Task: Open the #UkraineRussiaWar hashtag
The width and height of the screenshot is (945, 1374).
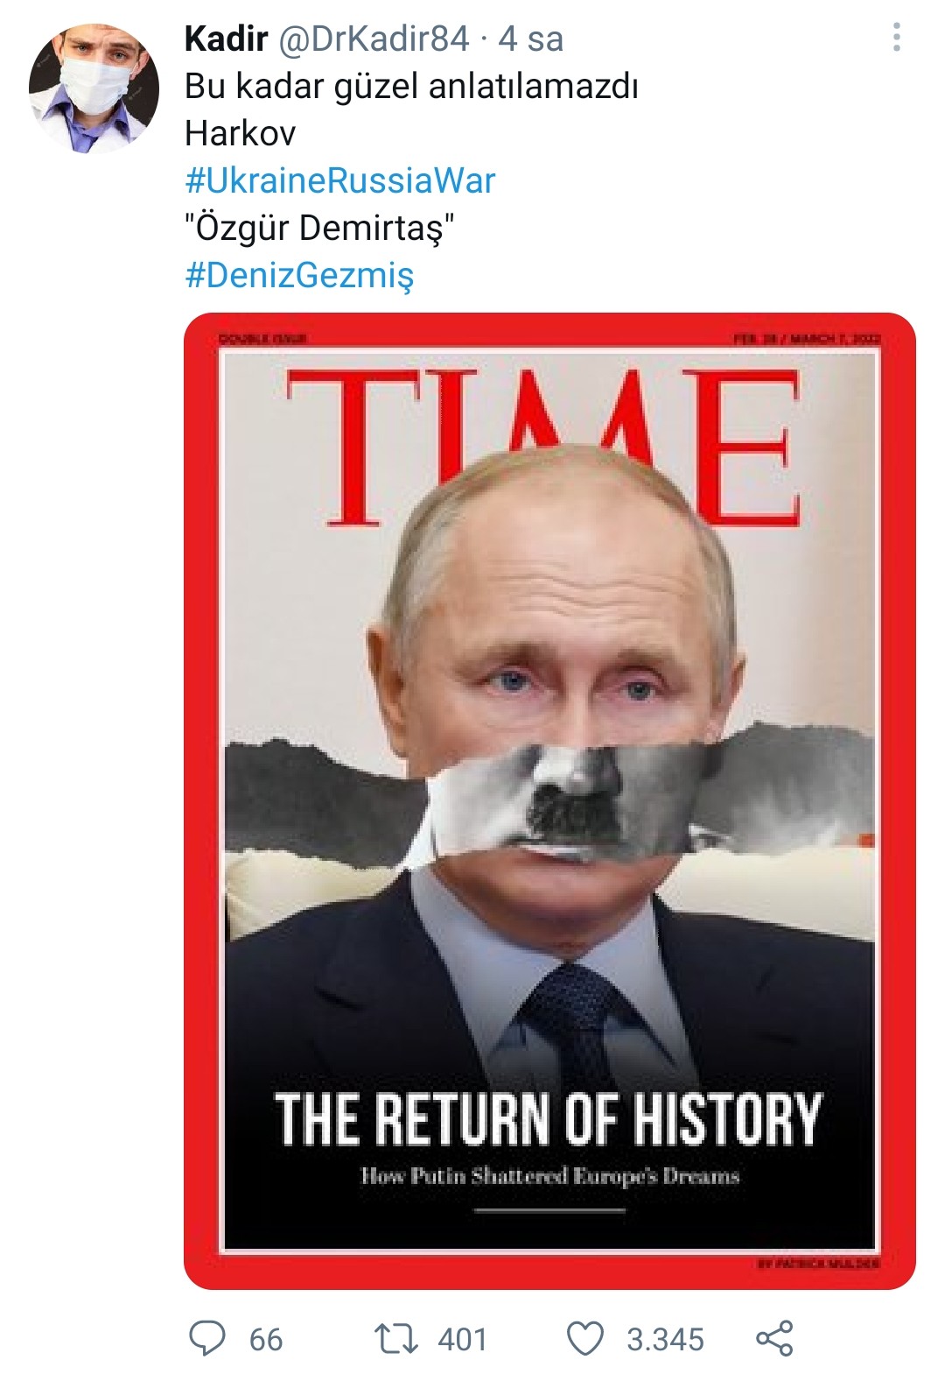Action: point(339,180)
